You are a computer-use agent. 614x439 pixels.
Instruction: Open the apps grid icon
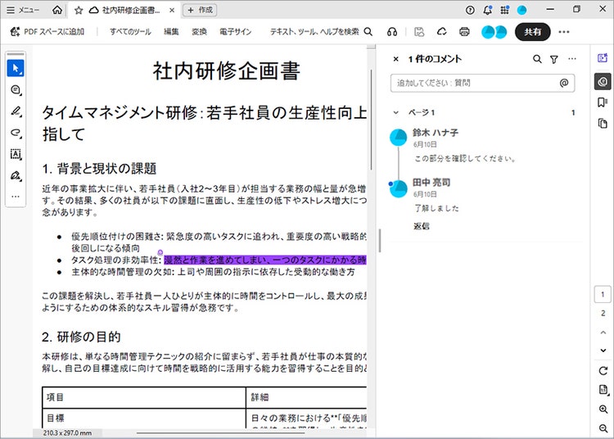coord(504,10)
